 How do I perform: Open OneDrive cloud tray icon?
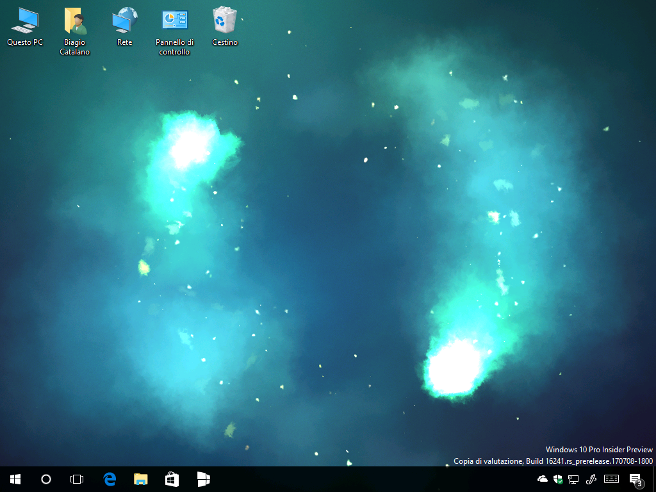(x=543, y=479)
